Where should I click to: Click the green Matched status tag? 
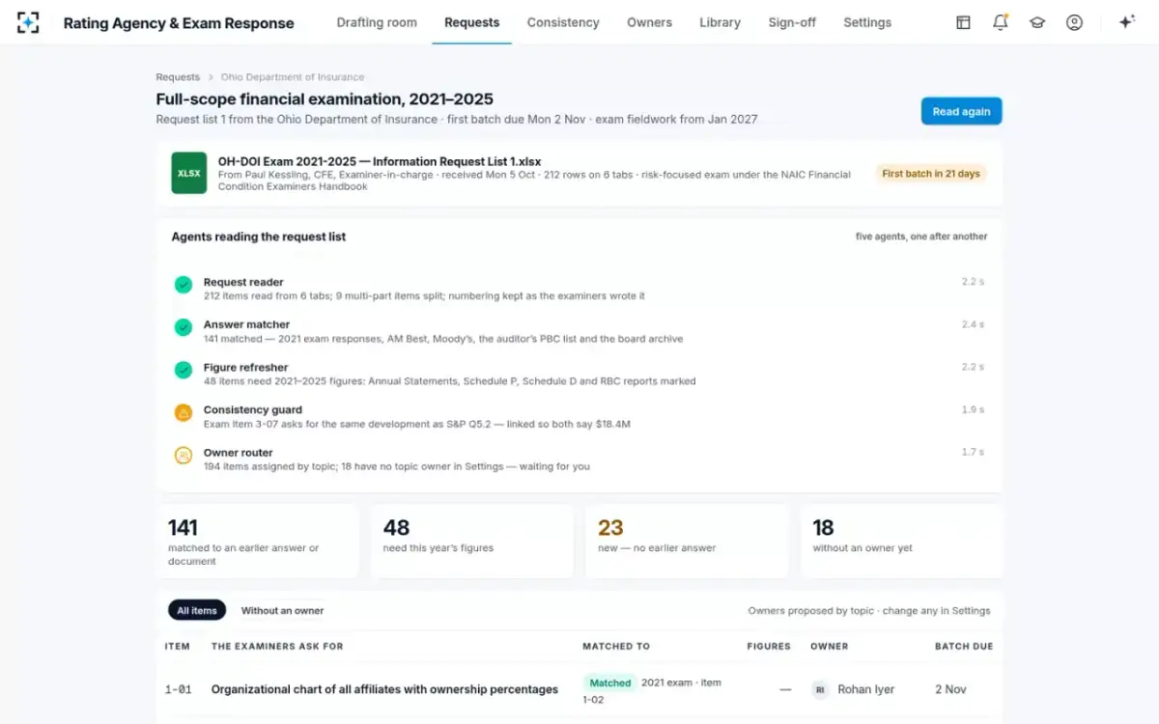[x=610, y=682]
